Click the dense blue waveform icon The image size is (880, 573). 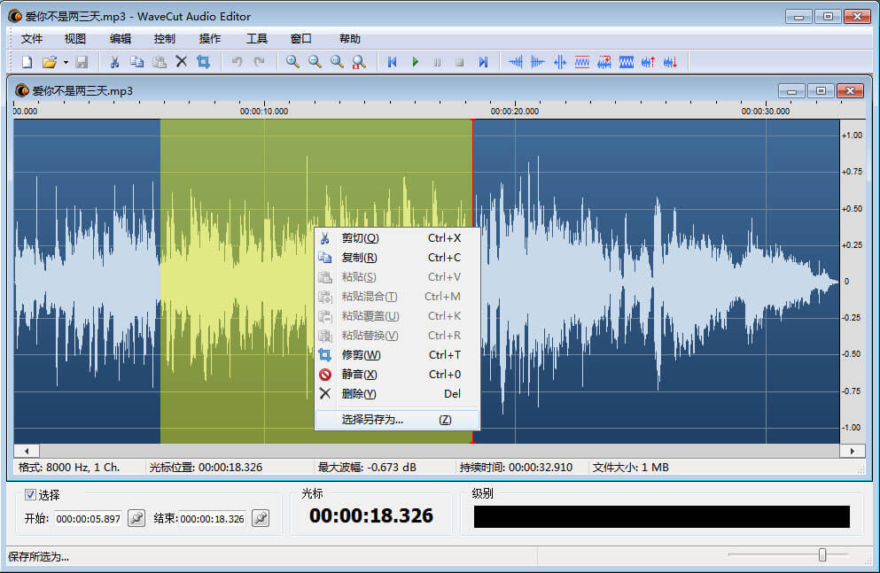click(x=627, y=62)
